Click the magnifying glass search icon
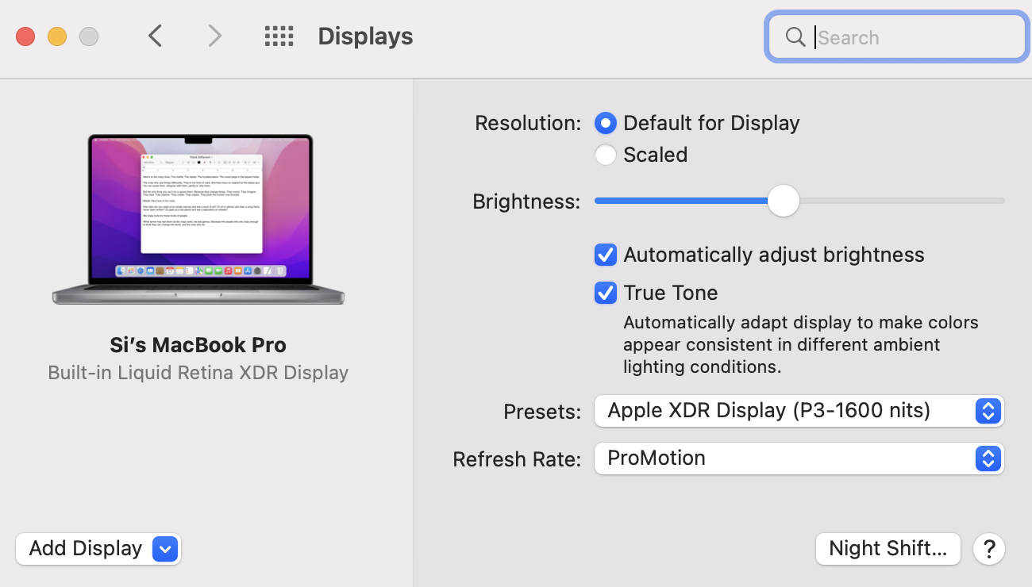The height and width of the screenshot is (587, 1032). pyautogui.click(x=795, y=37)
